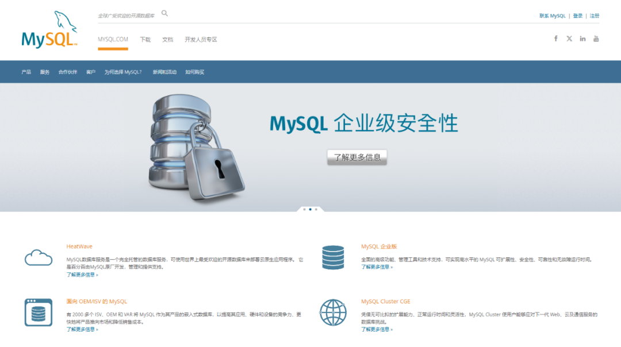
Task: Select the MYSQL.COM tab
Action: pyautogui.click(x=113, y=40)
